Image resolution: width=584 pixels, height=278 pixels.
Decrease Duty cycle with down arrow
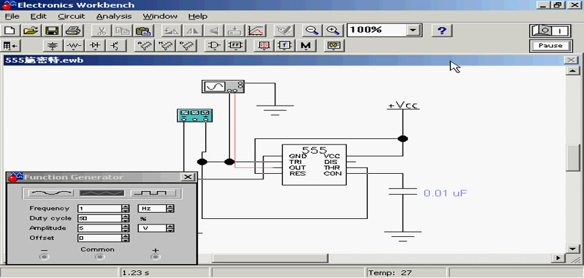coord(126,220)
